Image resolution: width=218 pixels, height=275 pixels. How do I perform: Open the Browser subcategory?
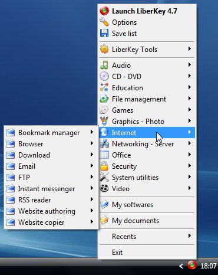pyautogui.click(x=51, y=144)
